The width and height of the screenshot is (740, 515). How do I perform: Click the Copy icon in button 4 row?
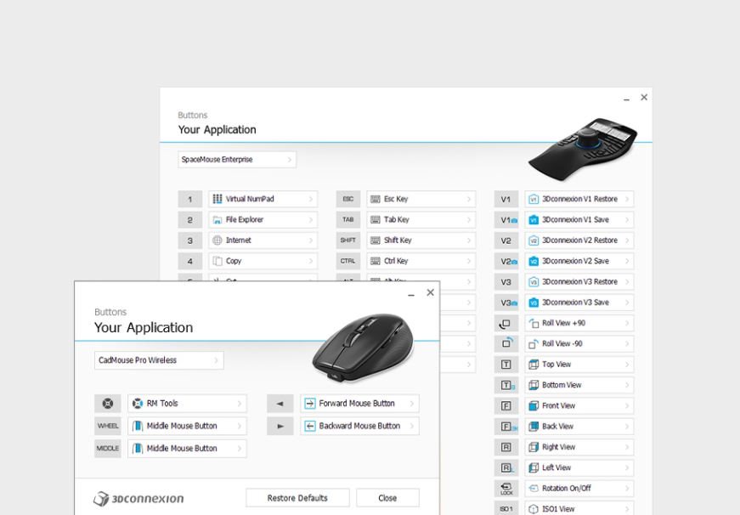(x=217, y=261)
